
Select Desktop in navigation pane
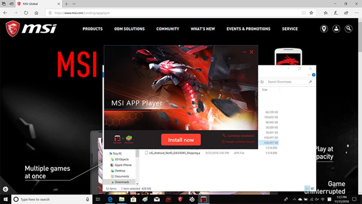point(120,171)
